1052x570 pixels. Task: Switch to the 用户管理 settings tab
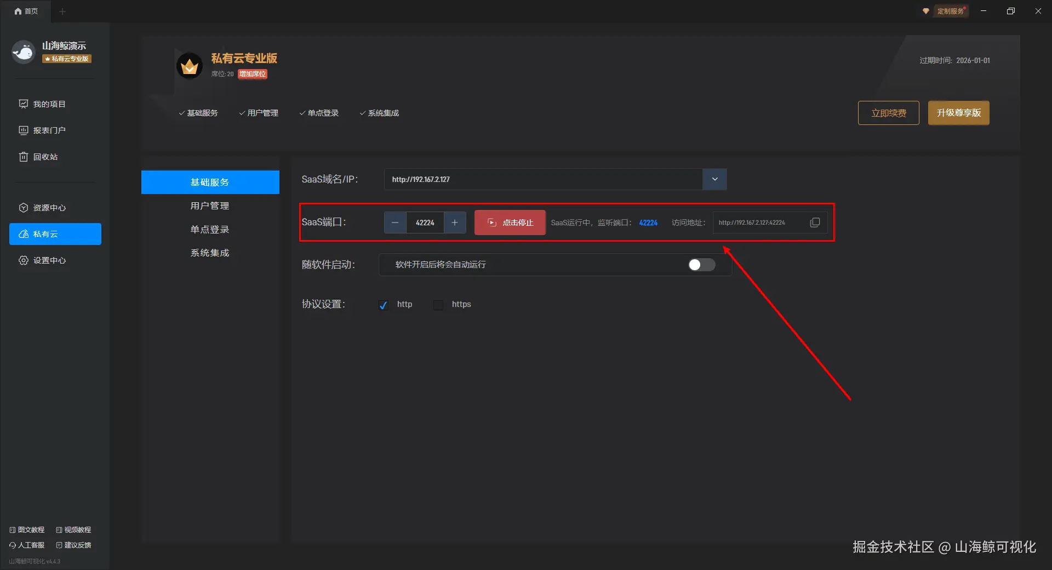[210, 206]
